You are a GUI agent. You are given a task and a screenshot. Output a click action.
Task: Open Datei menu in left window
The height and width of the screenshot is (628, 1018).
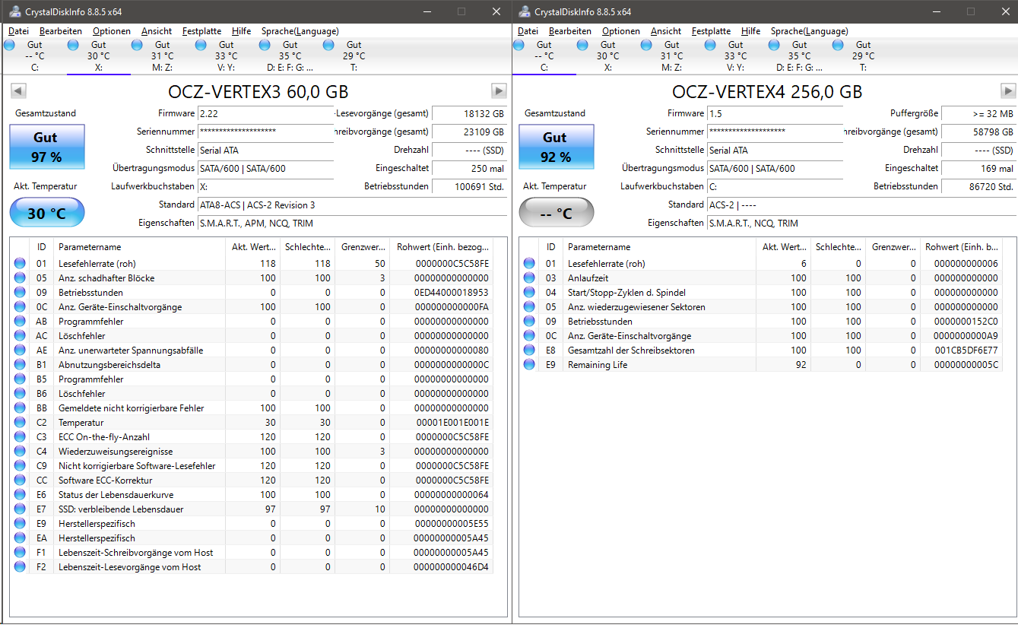[x=18, y=31]
